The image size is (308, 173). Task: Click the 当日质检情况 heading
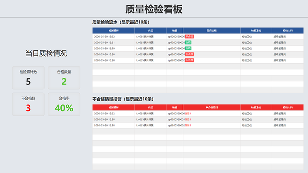(46, 53)
